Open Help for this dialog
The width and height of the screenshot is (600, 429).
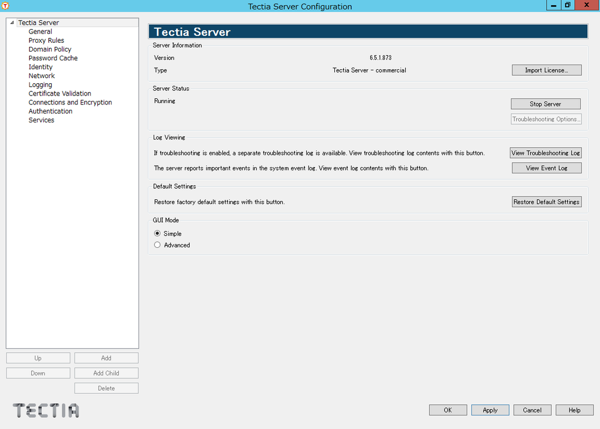coord(574,410)
